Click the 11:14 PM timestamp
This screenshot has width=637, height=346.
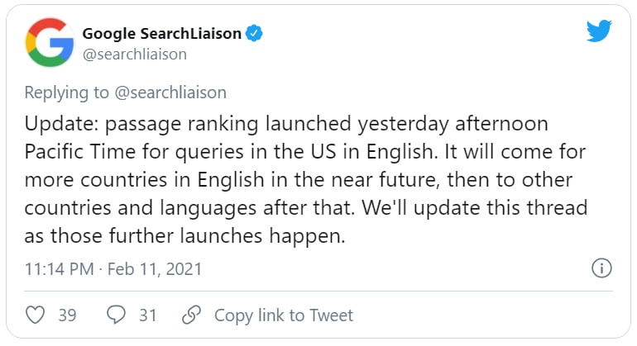point(60,269)
